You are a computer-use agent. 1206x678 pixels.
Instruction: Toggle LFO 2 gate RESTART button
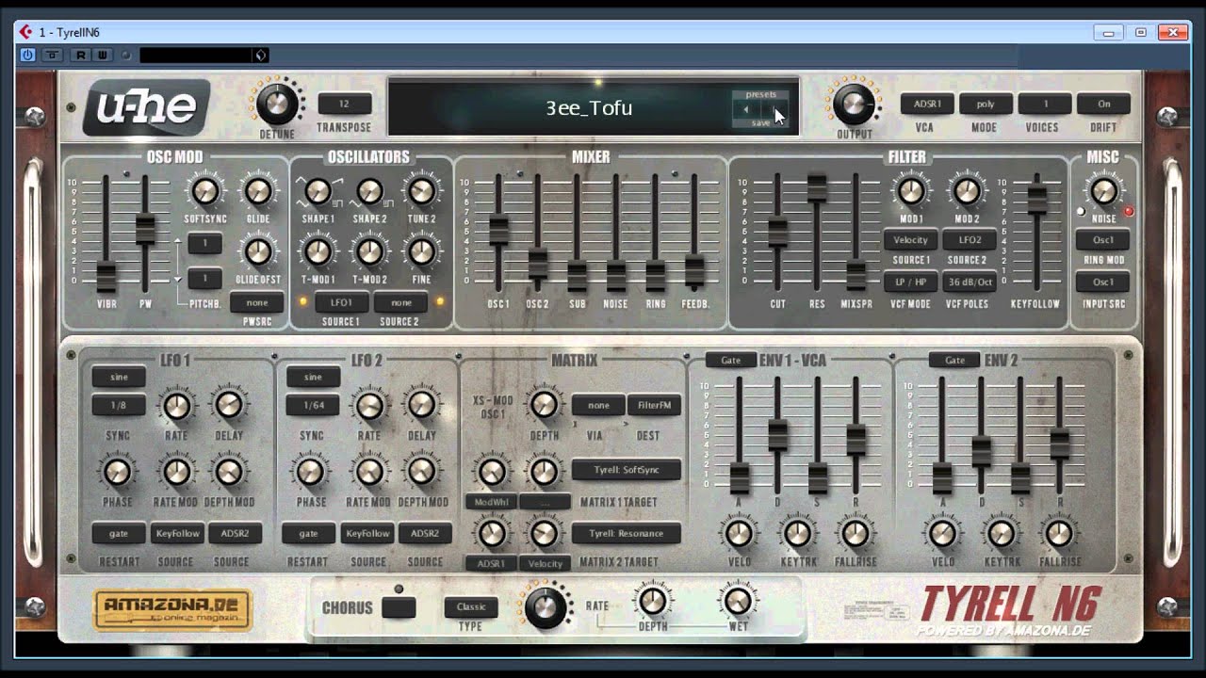point(308,533)
